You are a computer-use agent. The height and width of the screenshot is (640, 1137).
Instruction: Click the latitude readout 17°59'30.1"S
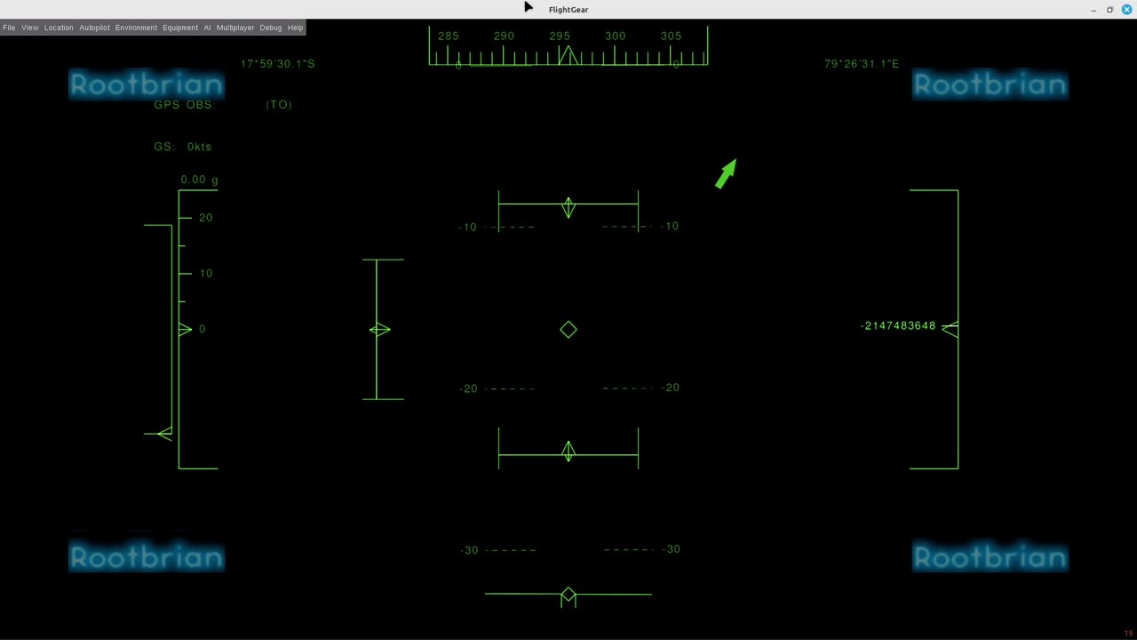click(x=278, y=64)
